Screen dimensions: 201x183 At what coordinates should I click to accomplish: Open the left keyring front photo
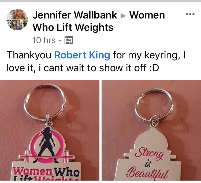[50, 130]
